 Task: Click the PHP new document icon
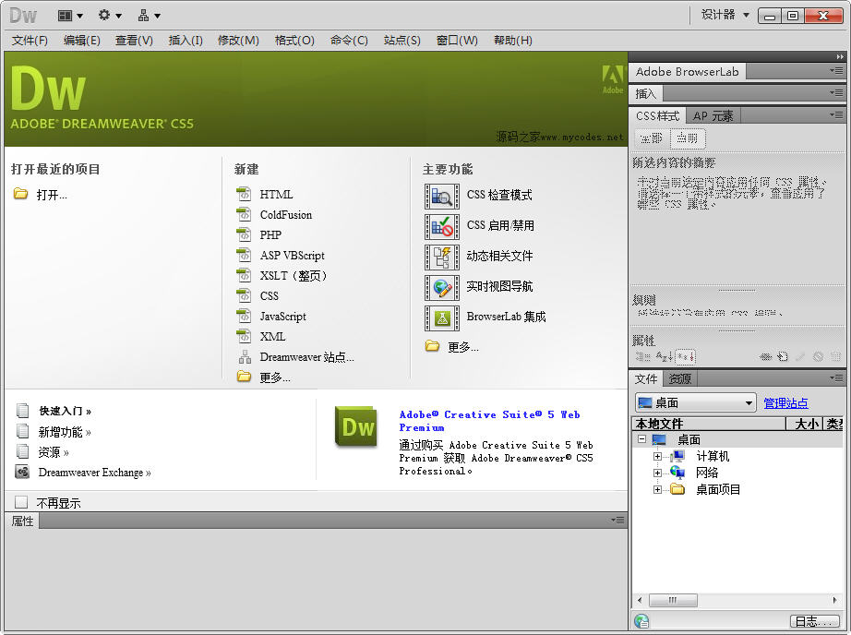coord(244,234)
